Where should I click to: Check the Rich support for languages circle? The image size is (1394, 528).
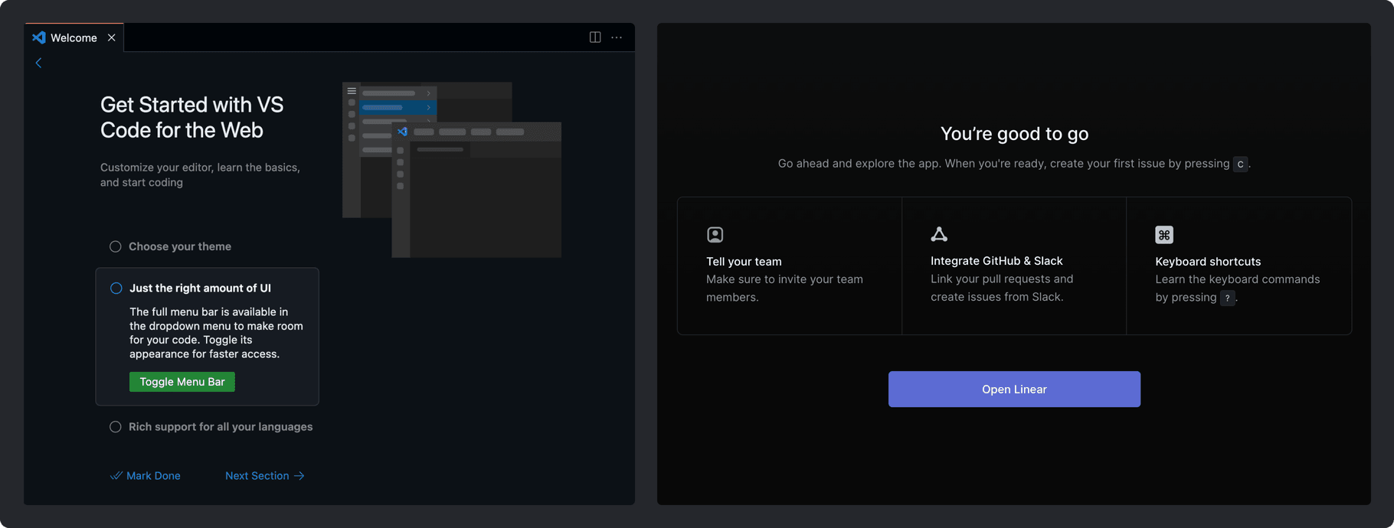[x=116, y=427]
